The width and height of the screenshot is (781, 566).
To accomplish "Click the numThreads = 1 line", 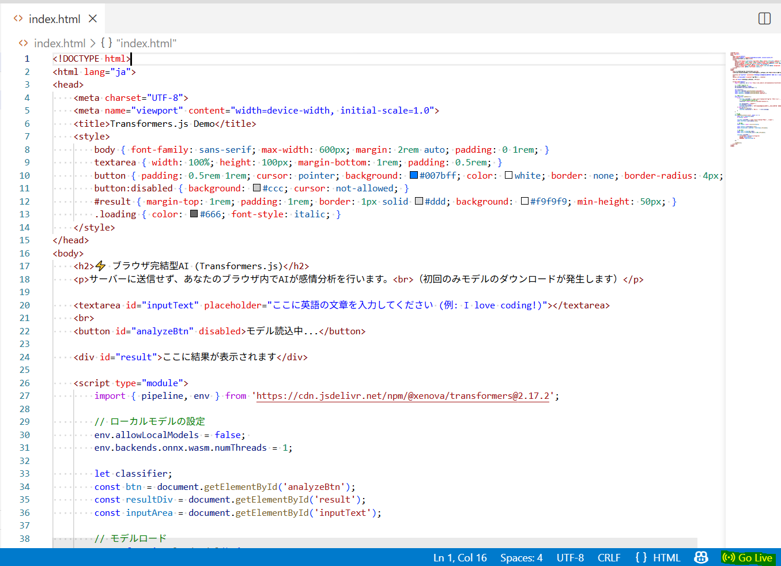I will pos(194,448).
